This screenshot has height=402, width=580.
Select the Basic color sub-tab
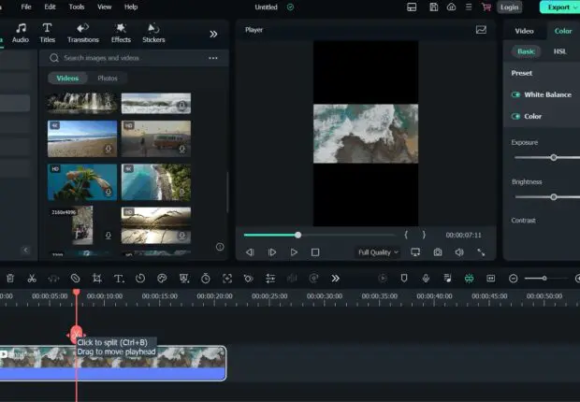tap(526, 51)
